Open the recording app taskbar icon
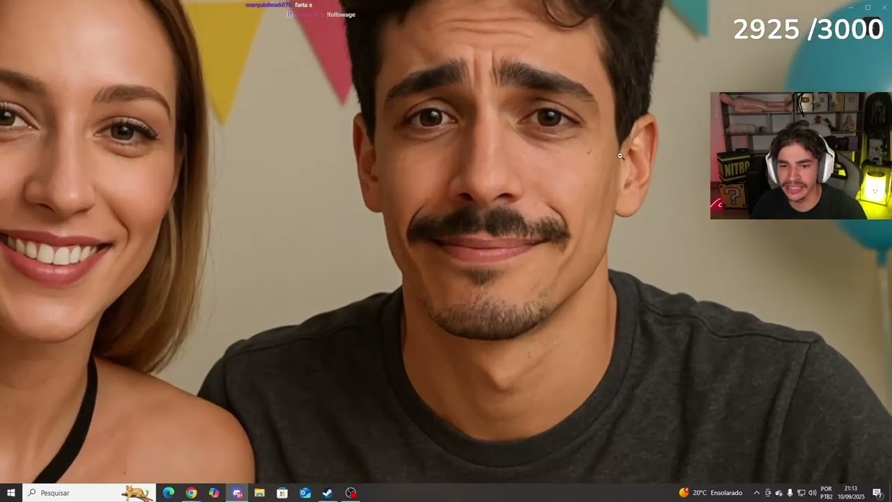Image resolution: width=892 pixels, height=502 pixels. (x=351, y=492)
